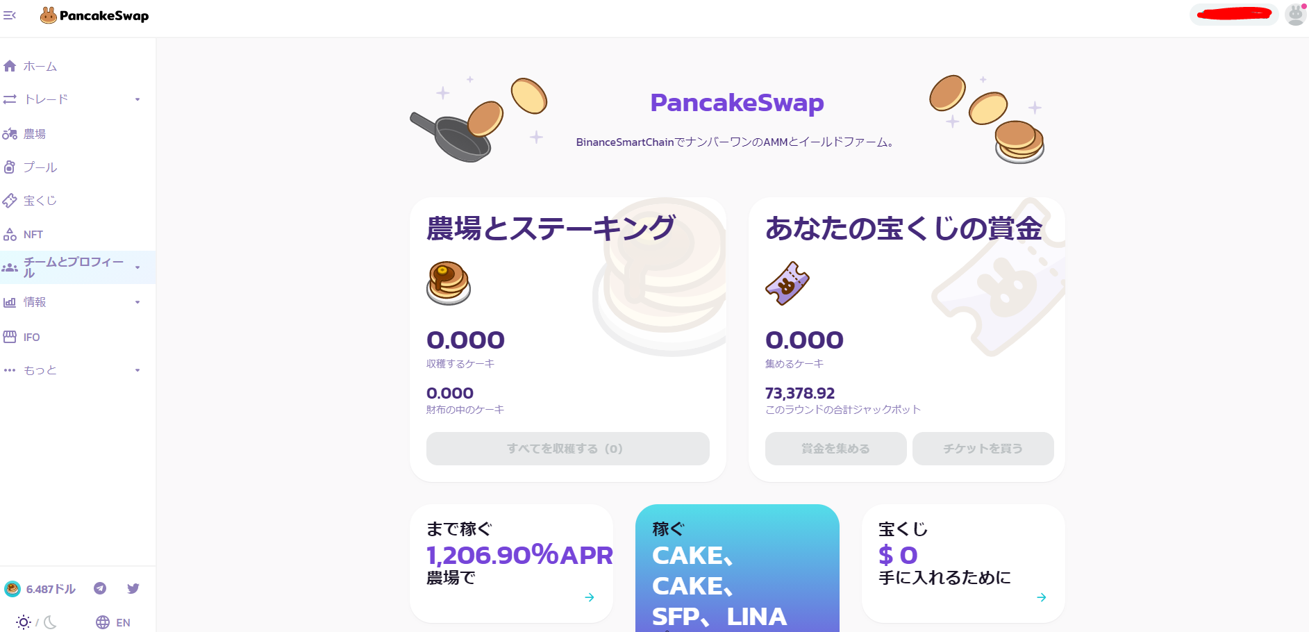The height and width of the screenshot is (632, 1309).
Task: Open the ホーム menu item
Action: [40, 66]
